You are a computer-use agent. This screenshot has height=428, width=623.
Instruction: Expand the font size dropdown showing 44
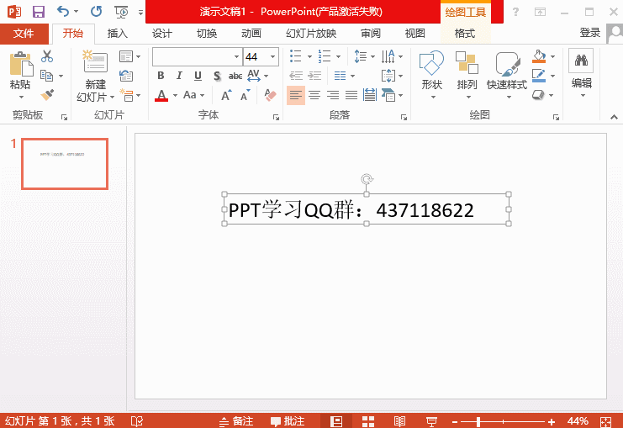coord(273,56)
